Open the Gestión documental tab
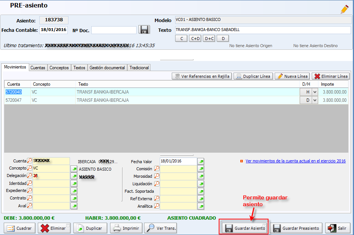This screenshot has width=354, height=235. pyautogui.click(x=107, y=68)
